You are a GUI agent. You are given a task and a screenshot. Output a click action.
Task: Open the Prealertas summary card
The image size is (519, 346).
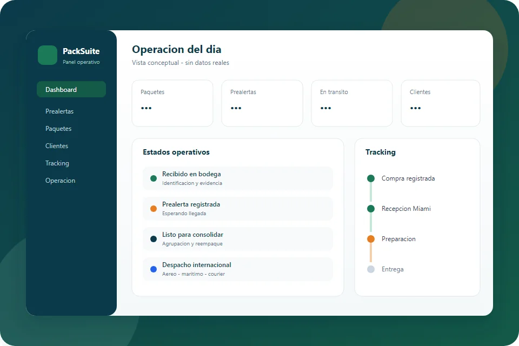pos(262,103)
